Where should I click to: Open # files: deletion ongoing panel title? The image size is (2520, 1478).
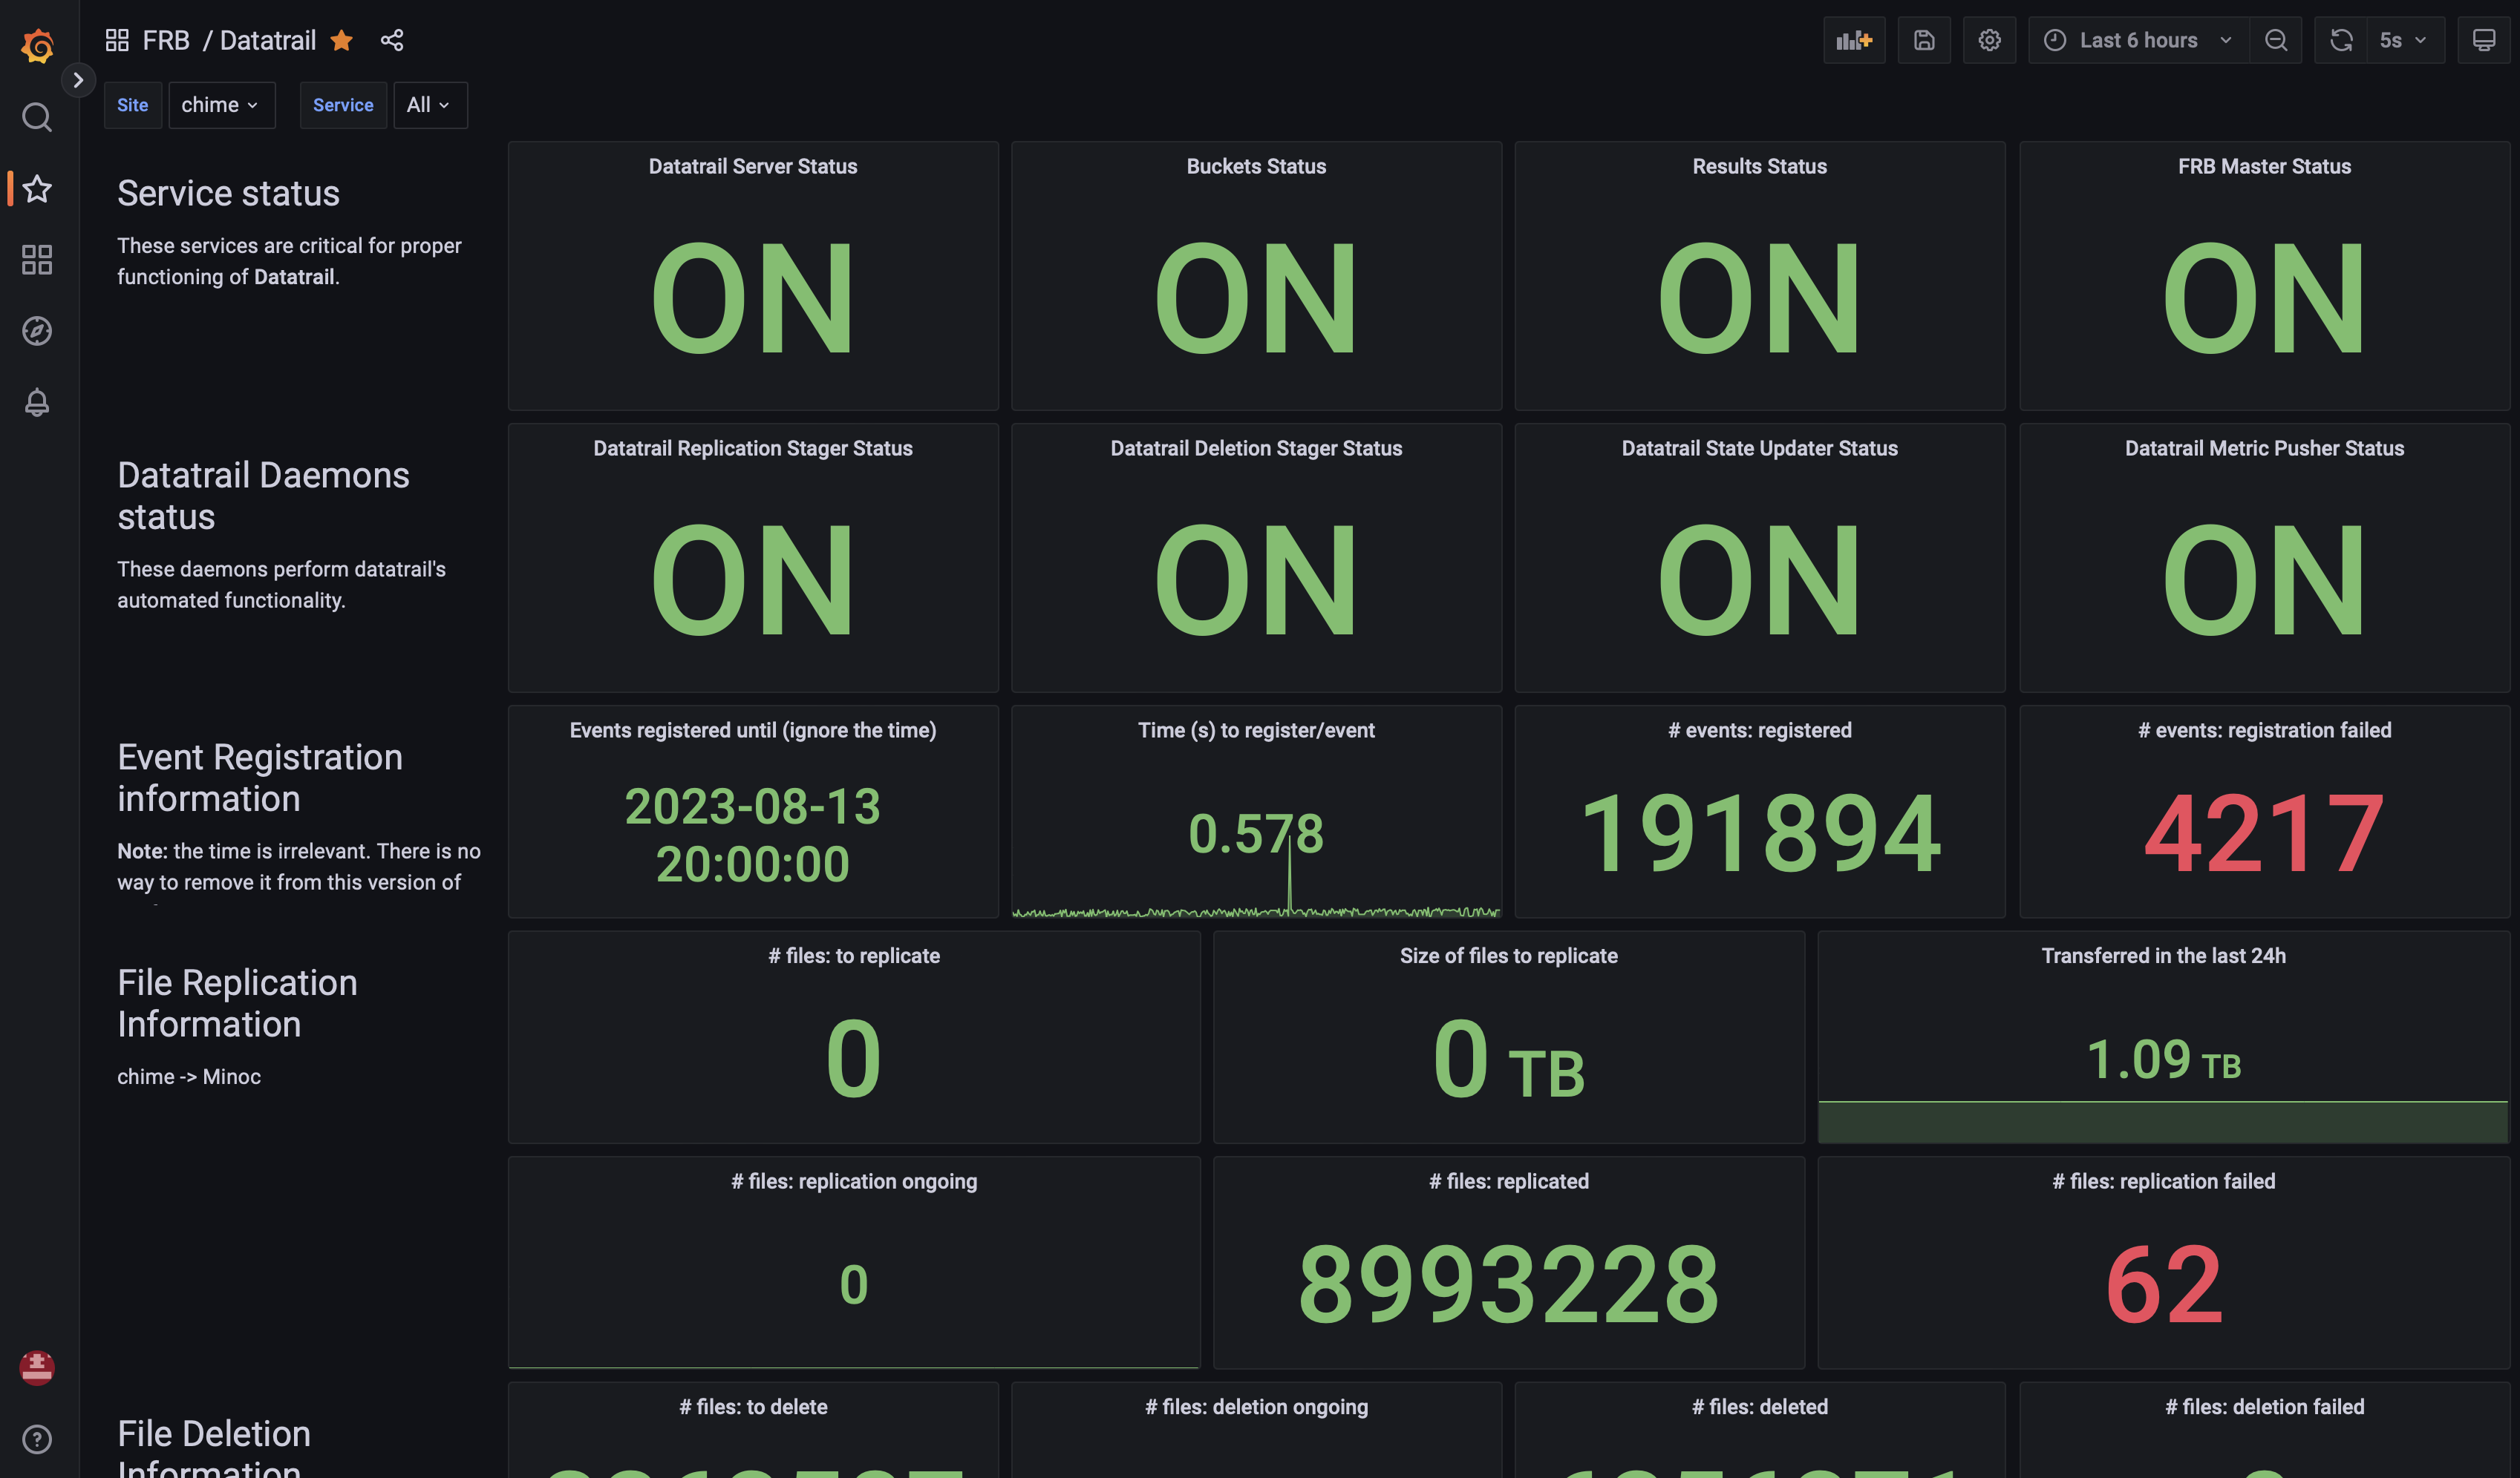tap(1256, 1408)
